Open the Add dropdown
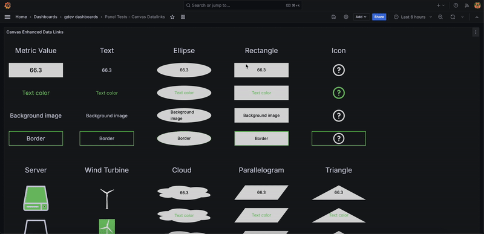Screen dimensions: 484x234 (361, 17)
